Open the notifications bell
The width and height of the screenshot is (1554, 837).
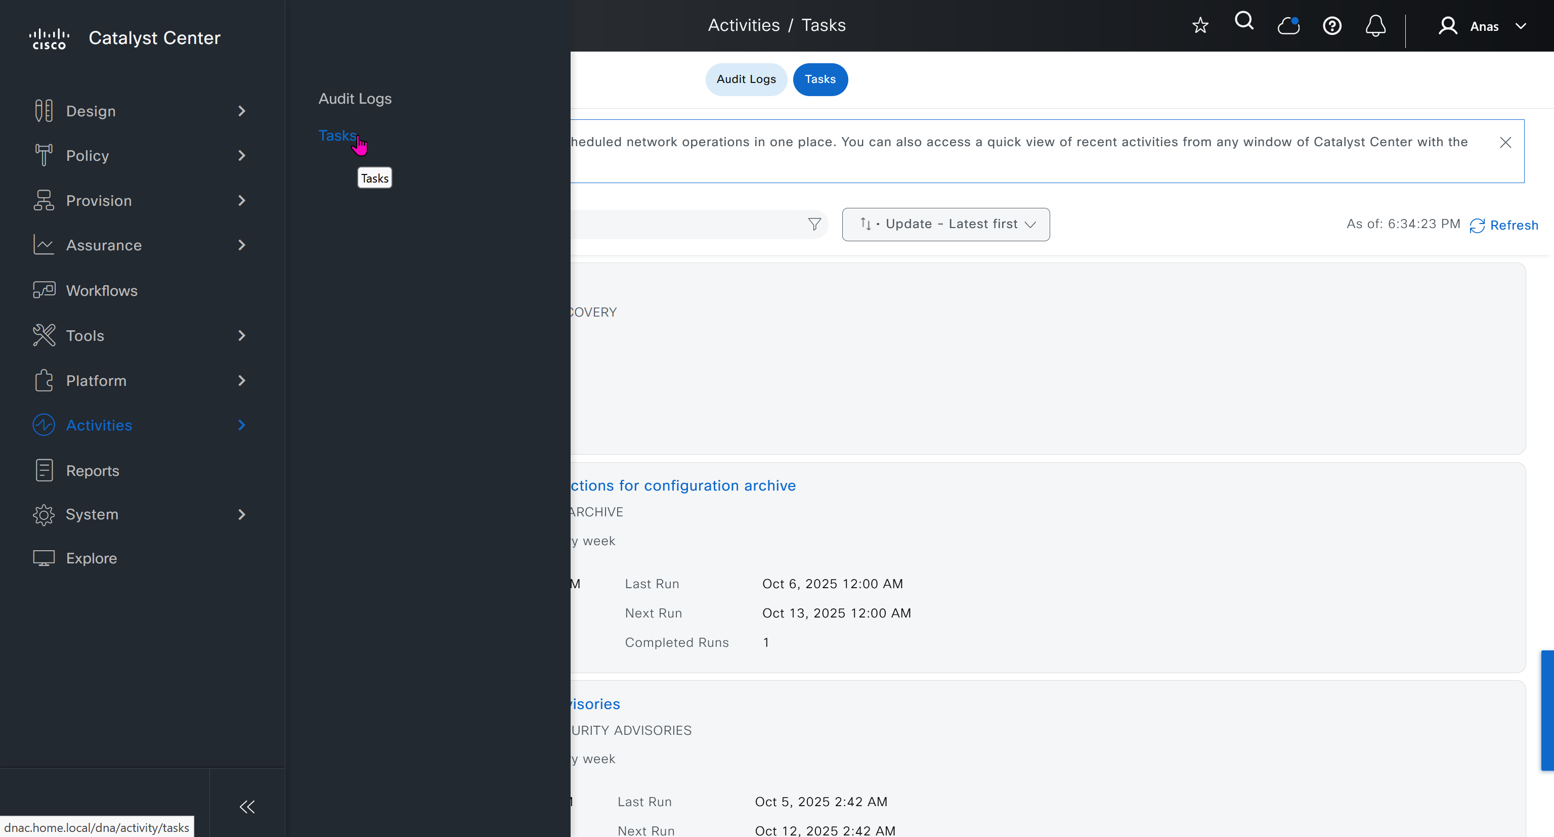[1375, 26]
